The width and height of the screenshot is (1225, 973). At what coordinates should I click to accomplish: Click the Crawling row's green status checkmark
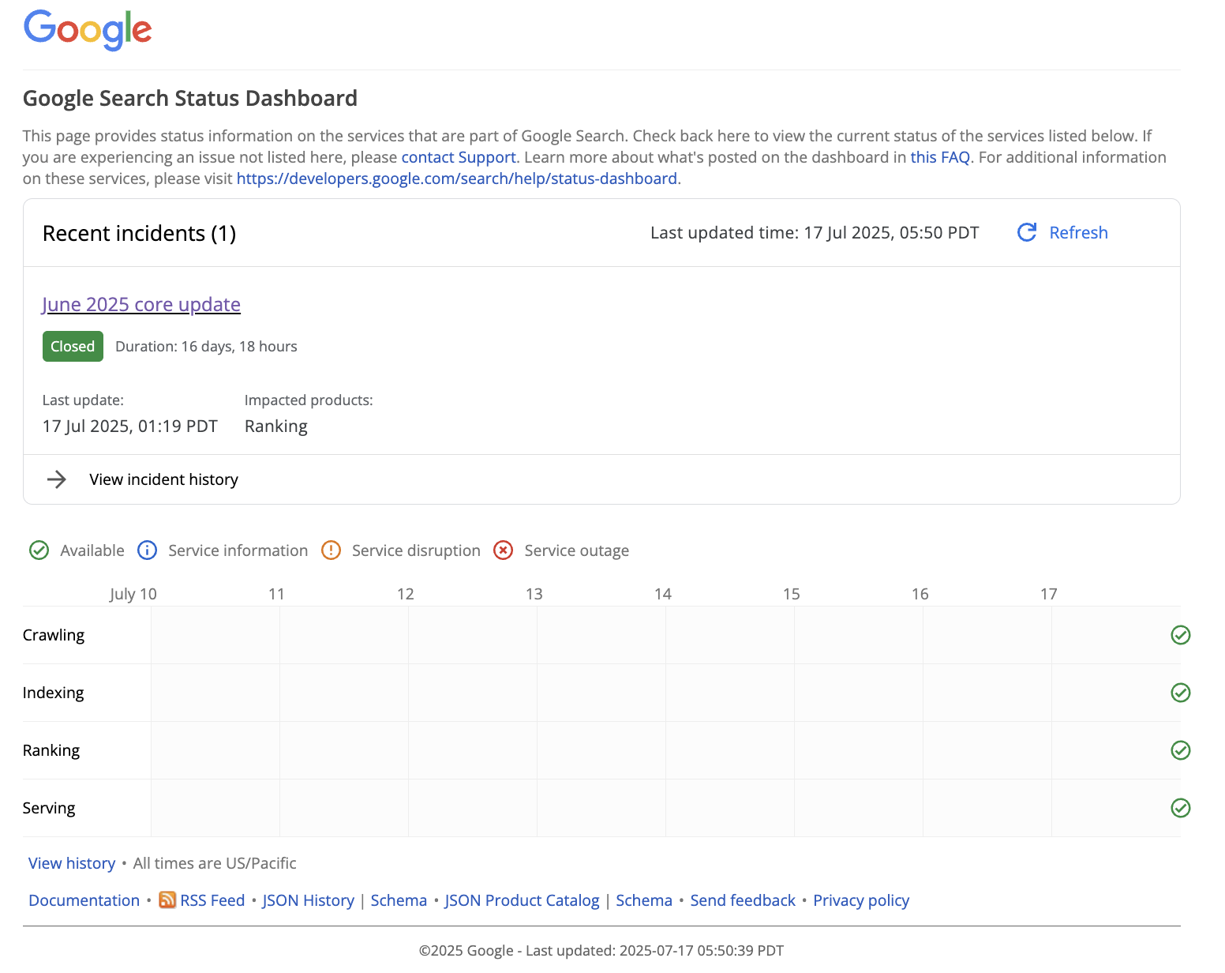pyautogui.click(x=1180, y=634)
